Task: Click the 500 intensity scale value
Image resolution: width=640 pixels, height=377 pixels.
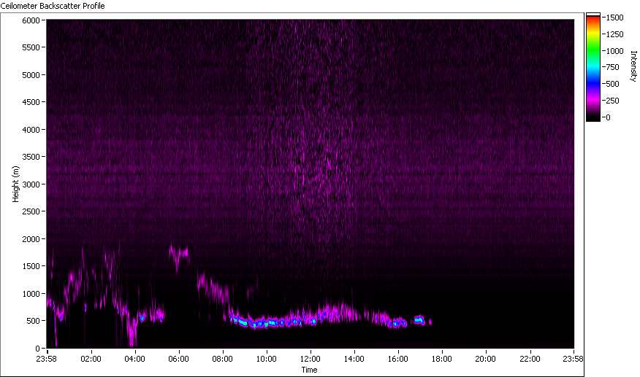Action: 613,84
